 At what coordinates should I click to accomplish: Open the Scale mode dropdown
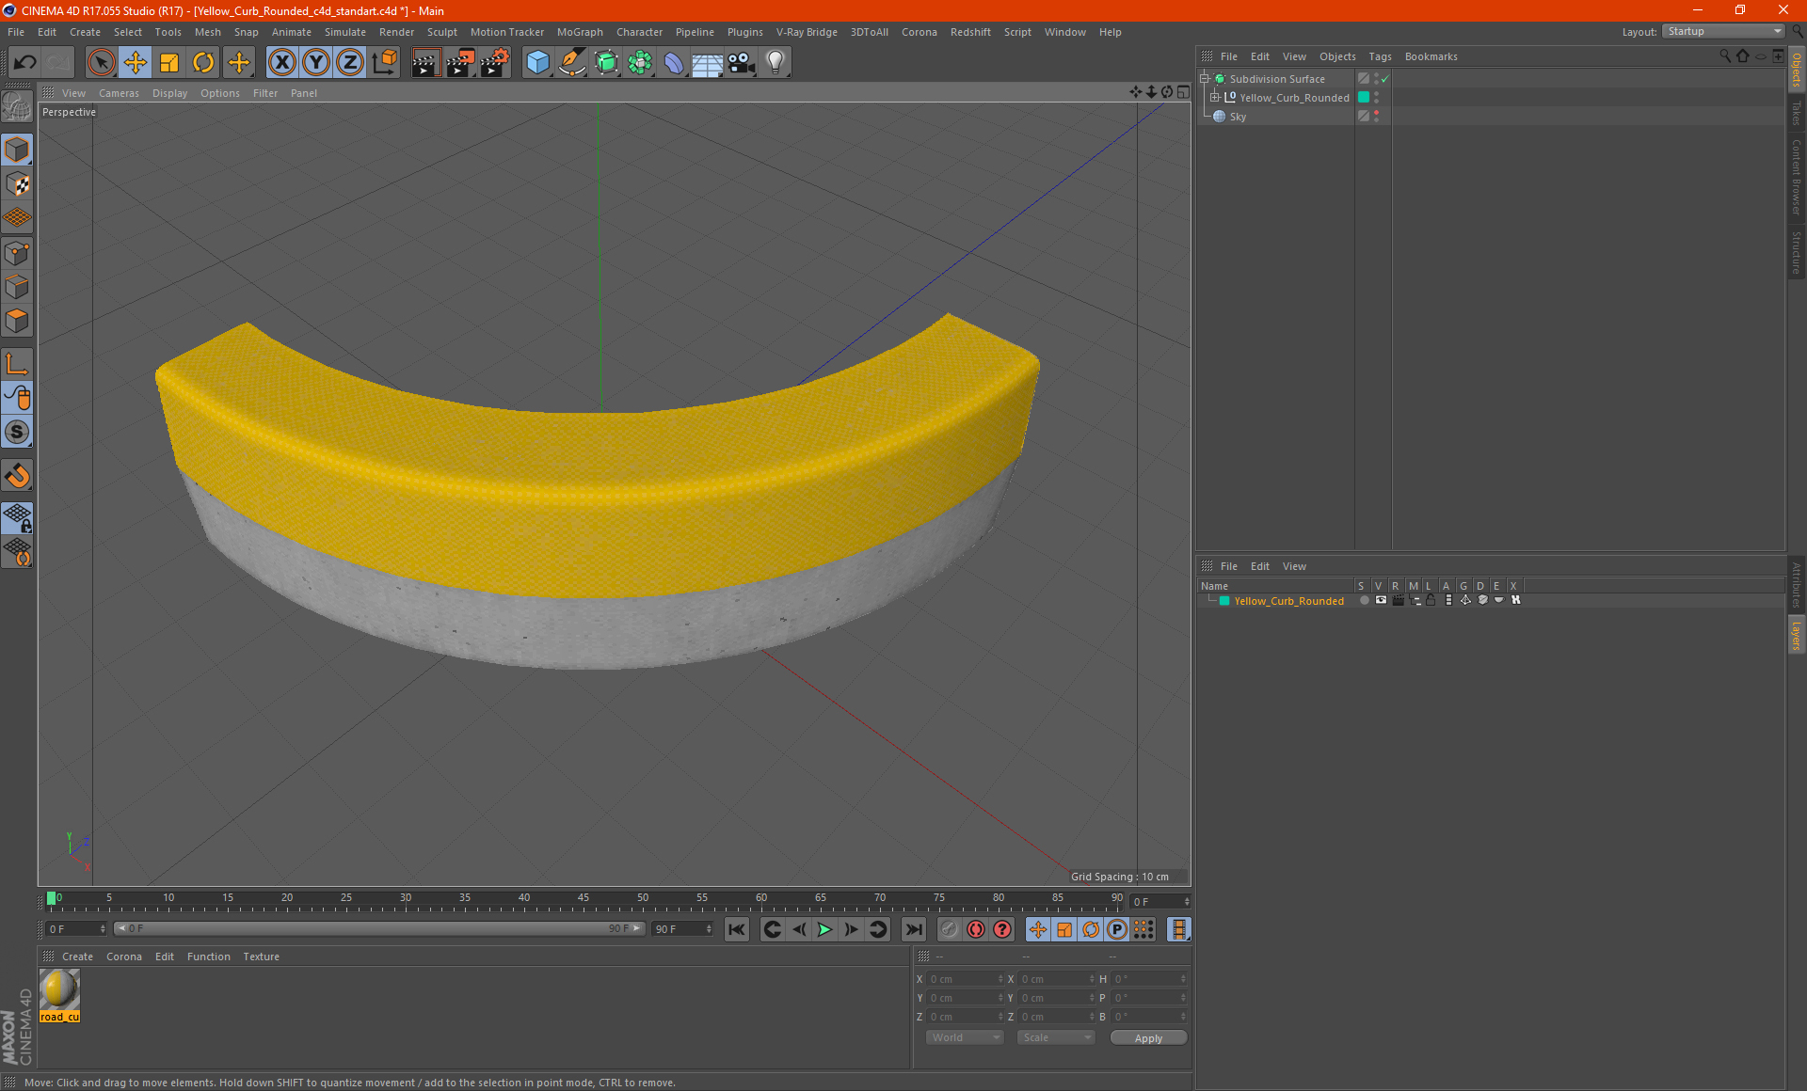1056,1037
